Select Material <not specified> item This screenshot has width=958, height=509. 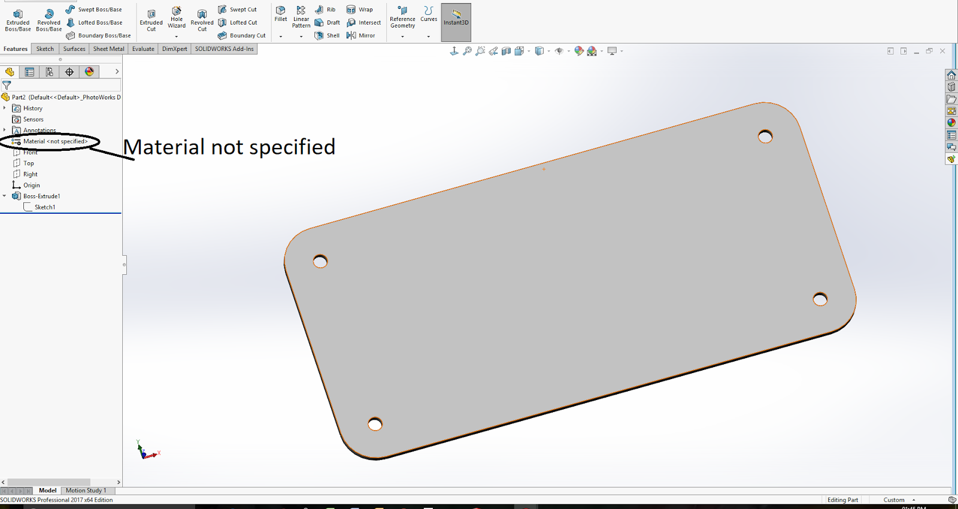[x=50, y=141]
